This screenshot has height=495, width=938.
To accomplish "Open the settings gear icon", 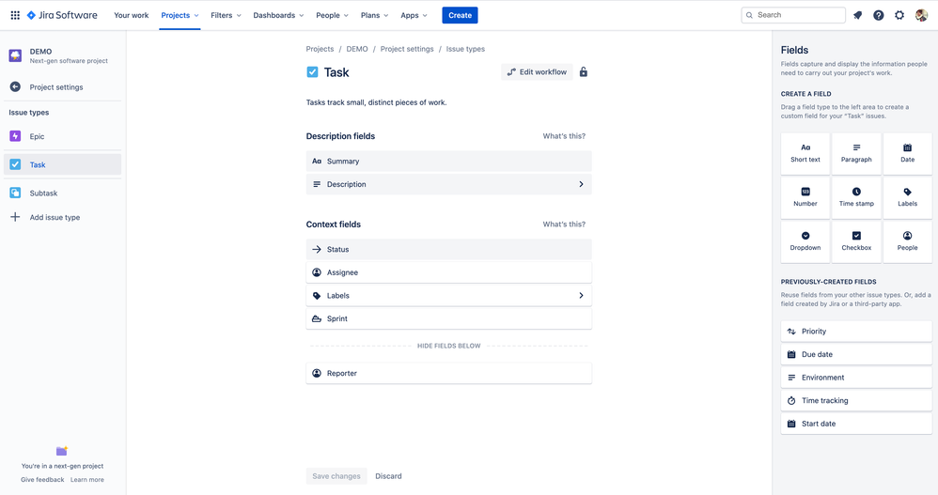I will 899,15.
